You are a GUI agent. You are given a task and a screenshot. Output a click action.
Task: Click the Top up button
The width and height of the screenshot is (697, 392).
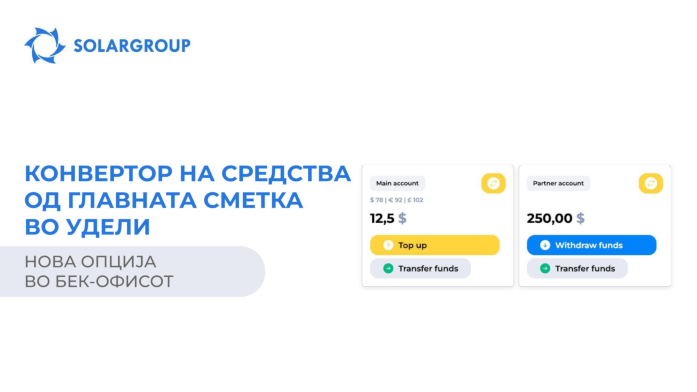click(x=435, y=245)
